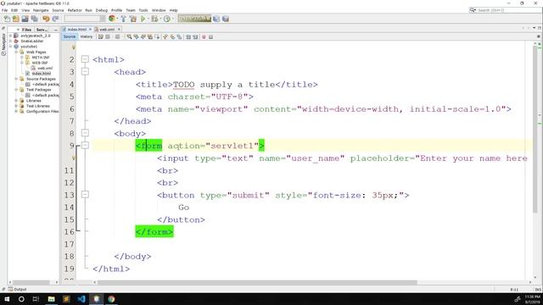Close the web.xml tab
This screenshot has width=543, height=305.
tap(119, 30)
